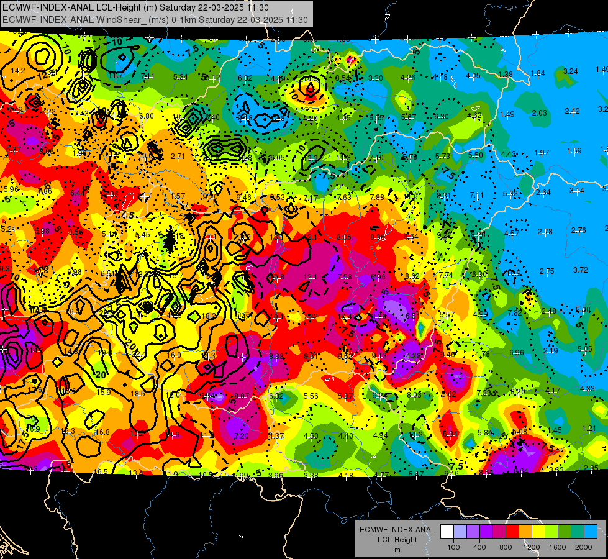This screenshot has width=608, height=559.
Task: Click the grid value 4.33
Action: pos(588,388)
